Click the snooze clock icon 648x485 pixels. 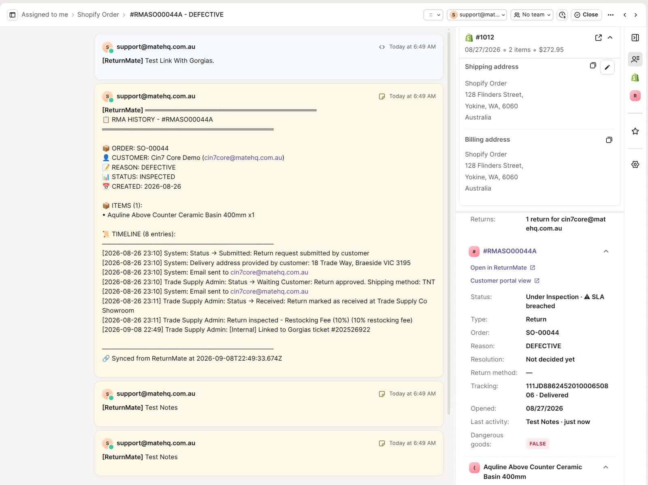coord(562,15)
